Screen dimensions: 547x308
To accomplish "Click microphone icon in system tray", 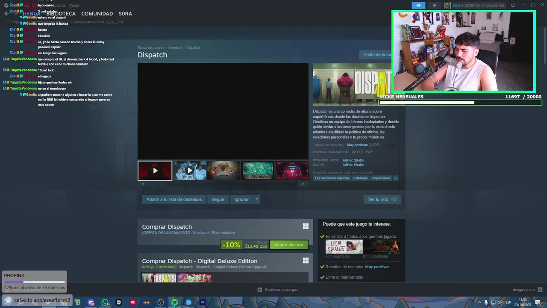I will click(x=486, y=302).
